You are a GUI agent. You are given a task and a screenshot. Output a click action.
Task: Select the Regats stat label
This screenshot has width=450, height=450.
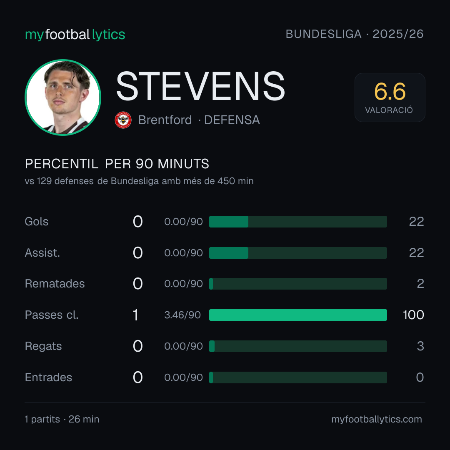(x=43, y=346)
